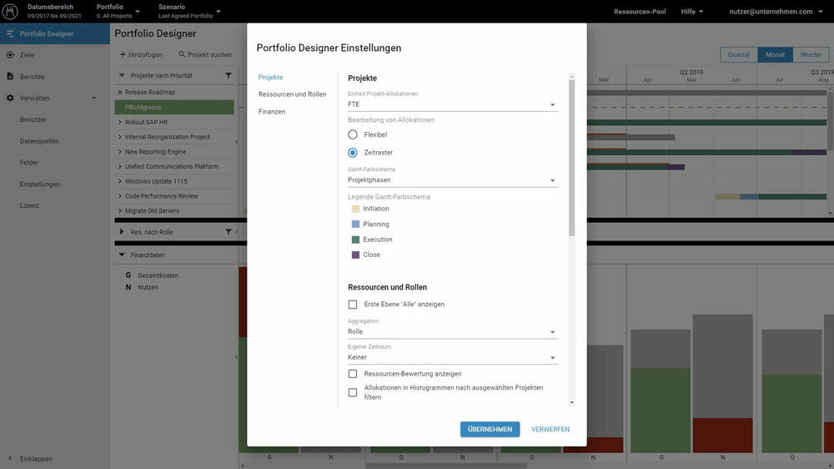Click the Ziele target icon in sidebar

coord(10,55)
